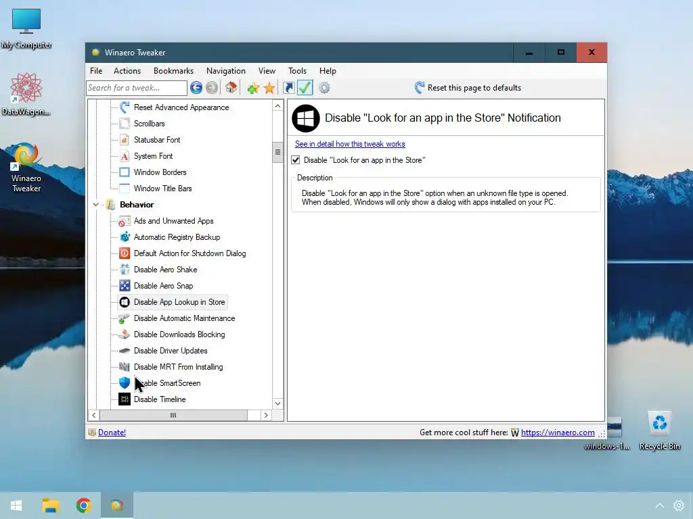The width and height of the screenshot is (693, 519).
Task: Go to Home page icon in toolbar
Action: pos(231,88)
